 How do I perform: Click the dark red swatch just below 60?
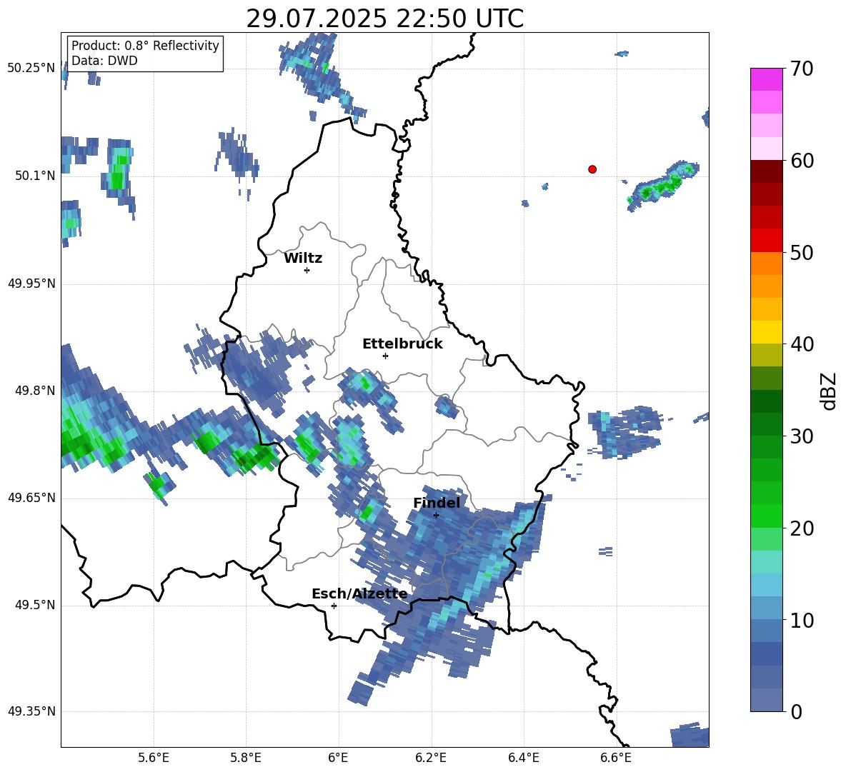coord(766,171)
